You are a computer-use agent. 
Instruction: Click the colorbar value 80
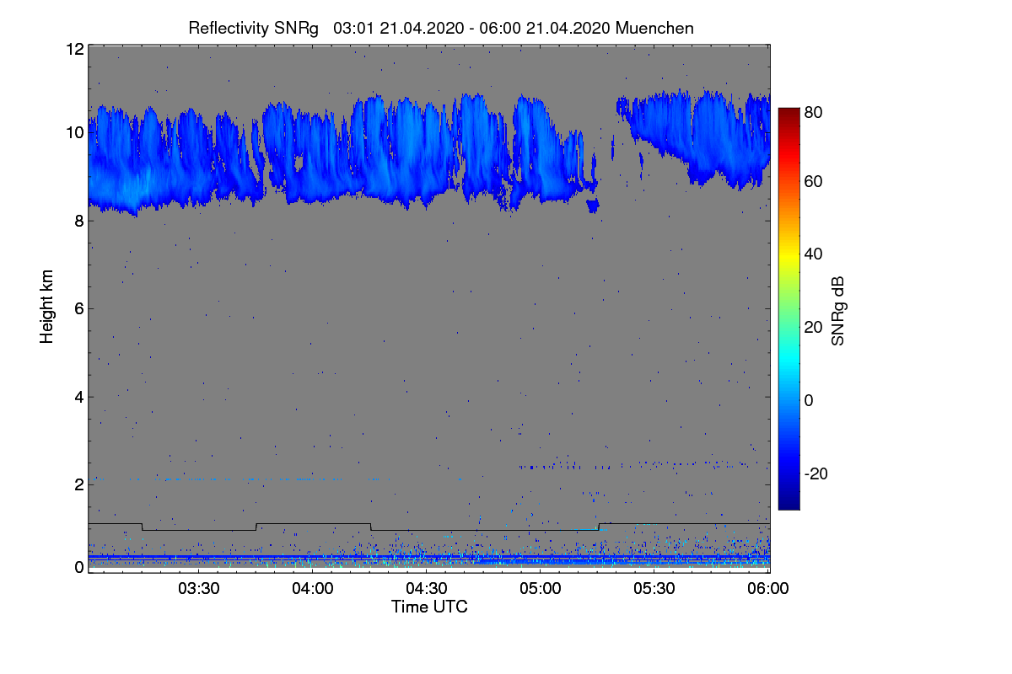(814, 110)
